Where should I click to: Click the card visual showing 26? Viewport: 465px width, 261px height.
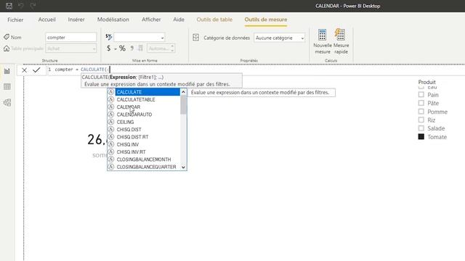pyautogui.click(x=97, y=145)
